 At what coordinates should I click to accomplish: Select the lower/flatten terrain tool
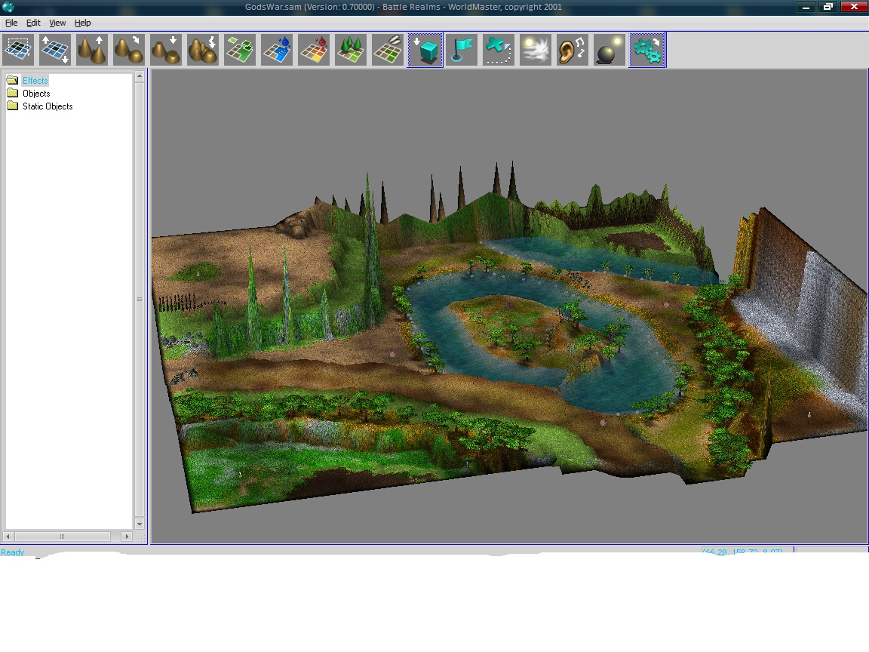pyautogui.click(x=166, y=50)
